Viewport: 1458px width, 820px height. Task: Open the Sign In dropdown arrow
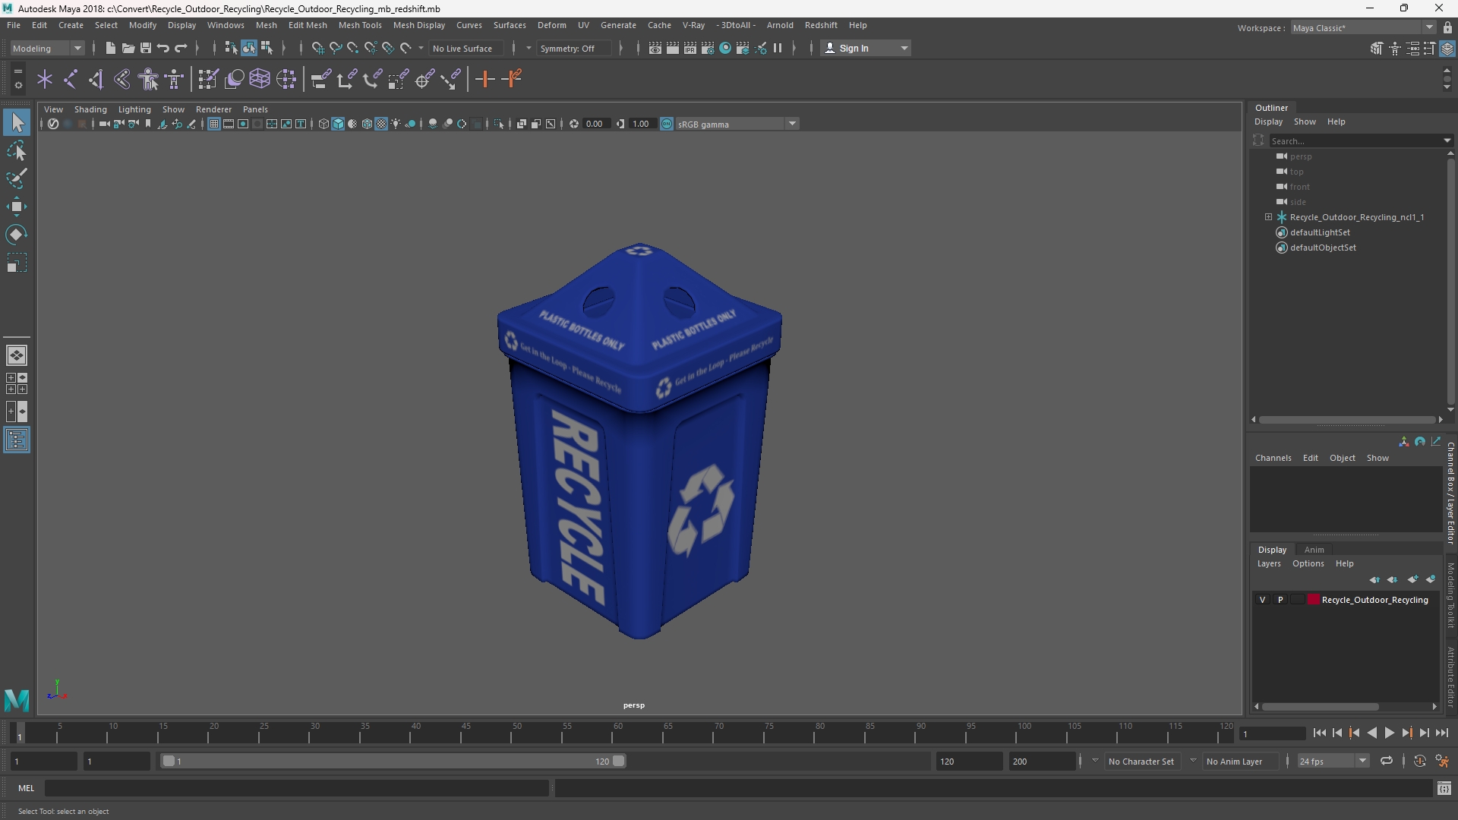(x=904, y=48)
